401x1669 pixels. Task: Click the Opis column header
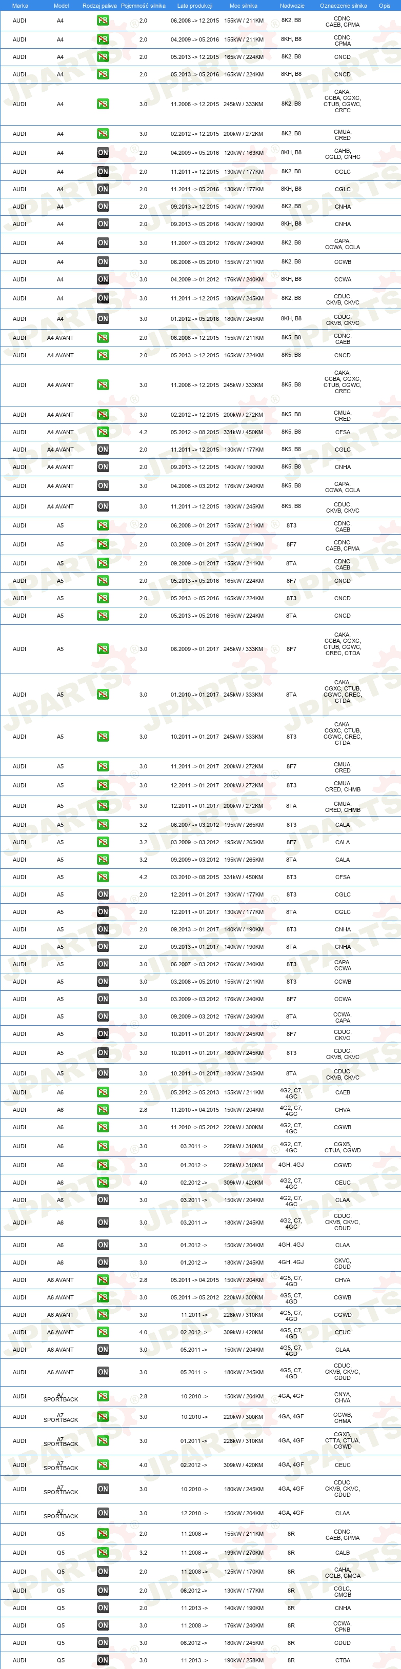tap(385, 5)
